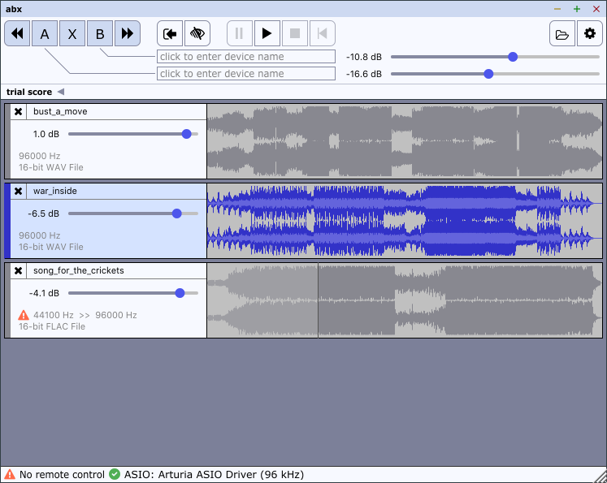Image resolution: width=607 pixels, height=483 pixels.
Task: Click the trial score label
Action: [x=29, y=92]
